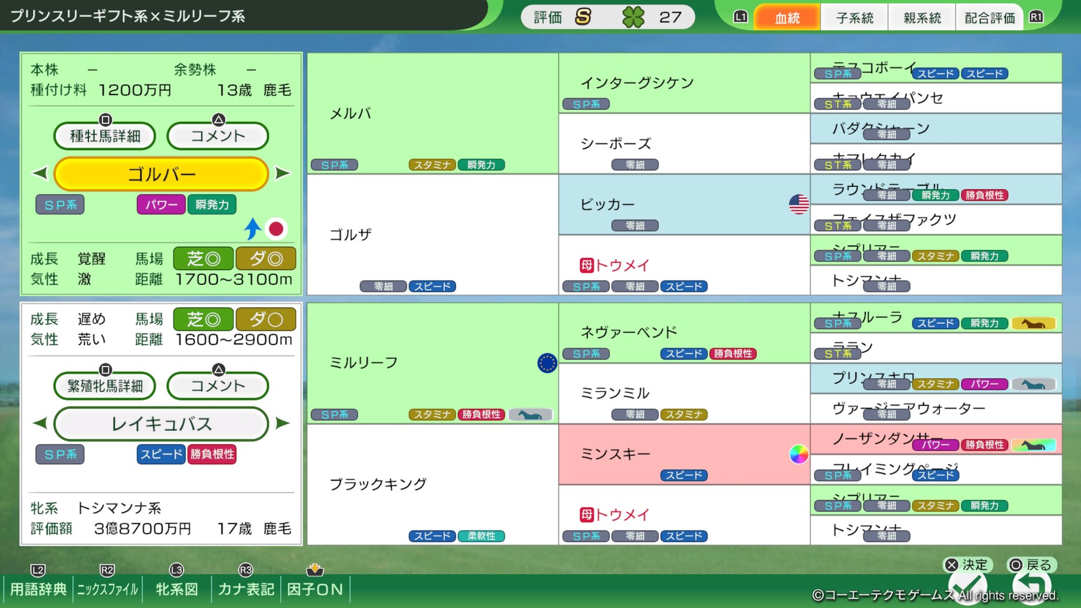The image size is (1081, 608).
Task: Click the four-leaf clover icon
Action: 633,17
